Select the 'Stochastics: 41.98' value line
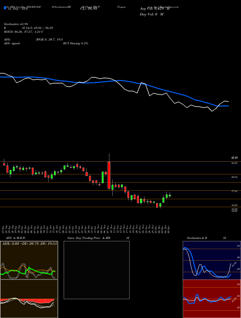Image resolution: width=241 pixels, height=318 pixels. [x=15, y=24]
